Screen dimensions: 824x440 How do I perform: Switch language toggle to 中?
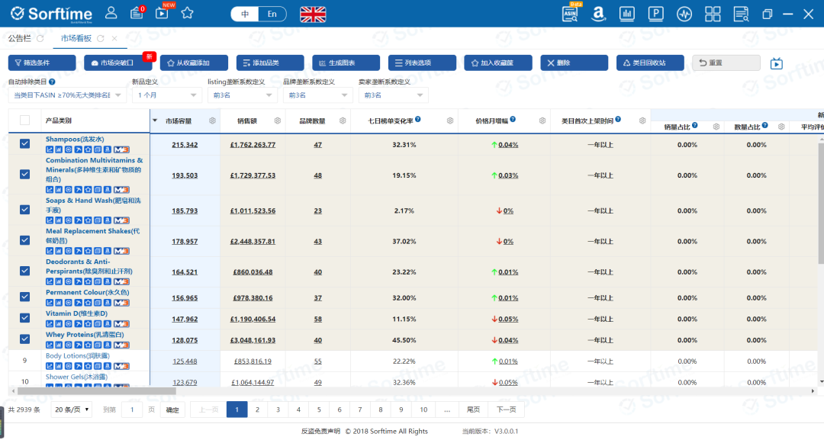tap(245, 14)
